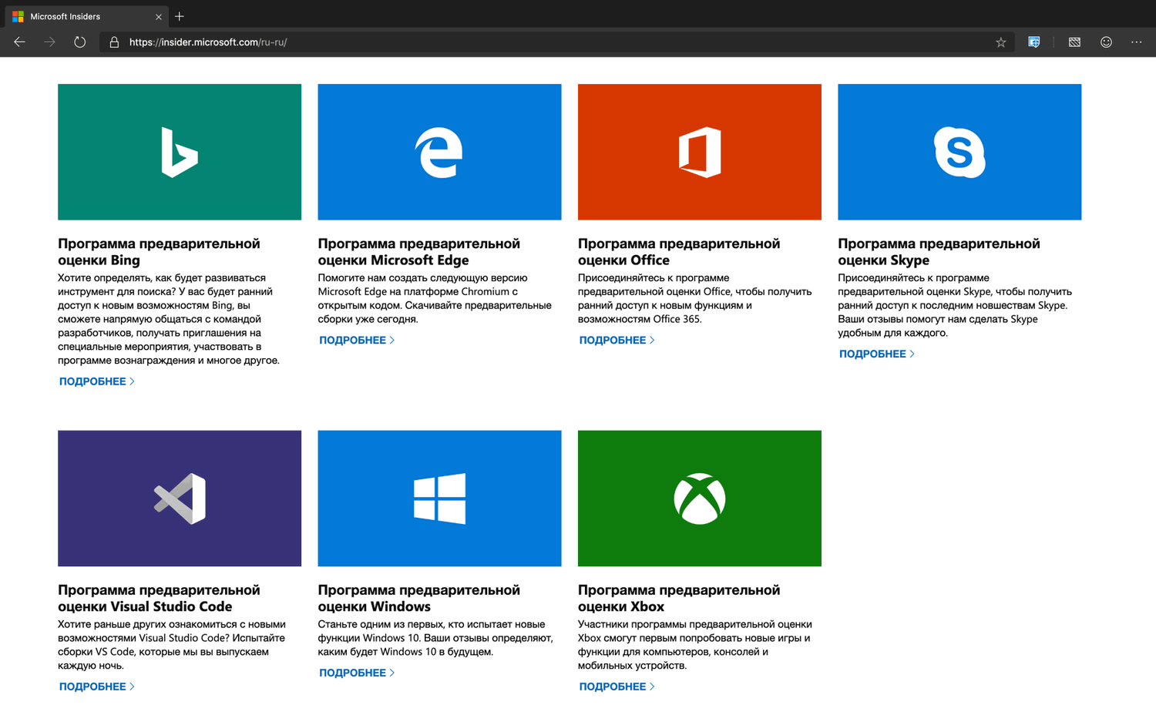1156x722 pixels.
Task: Go back with the browser back arrow
Action: click(x=19, y=42)
